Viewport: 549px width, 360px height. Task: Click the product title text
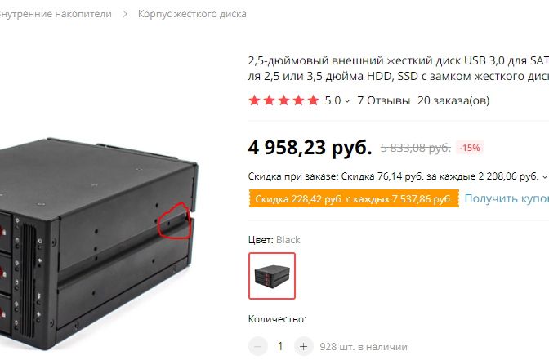click(x=399, y=69)
